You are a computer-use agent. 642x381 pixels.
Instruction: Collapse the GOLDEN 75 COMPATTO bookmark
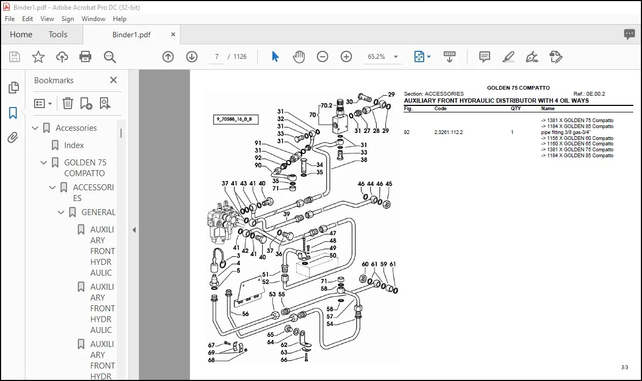(44, 163)
